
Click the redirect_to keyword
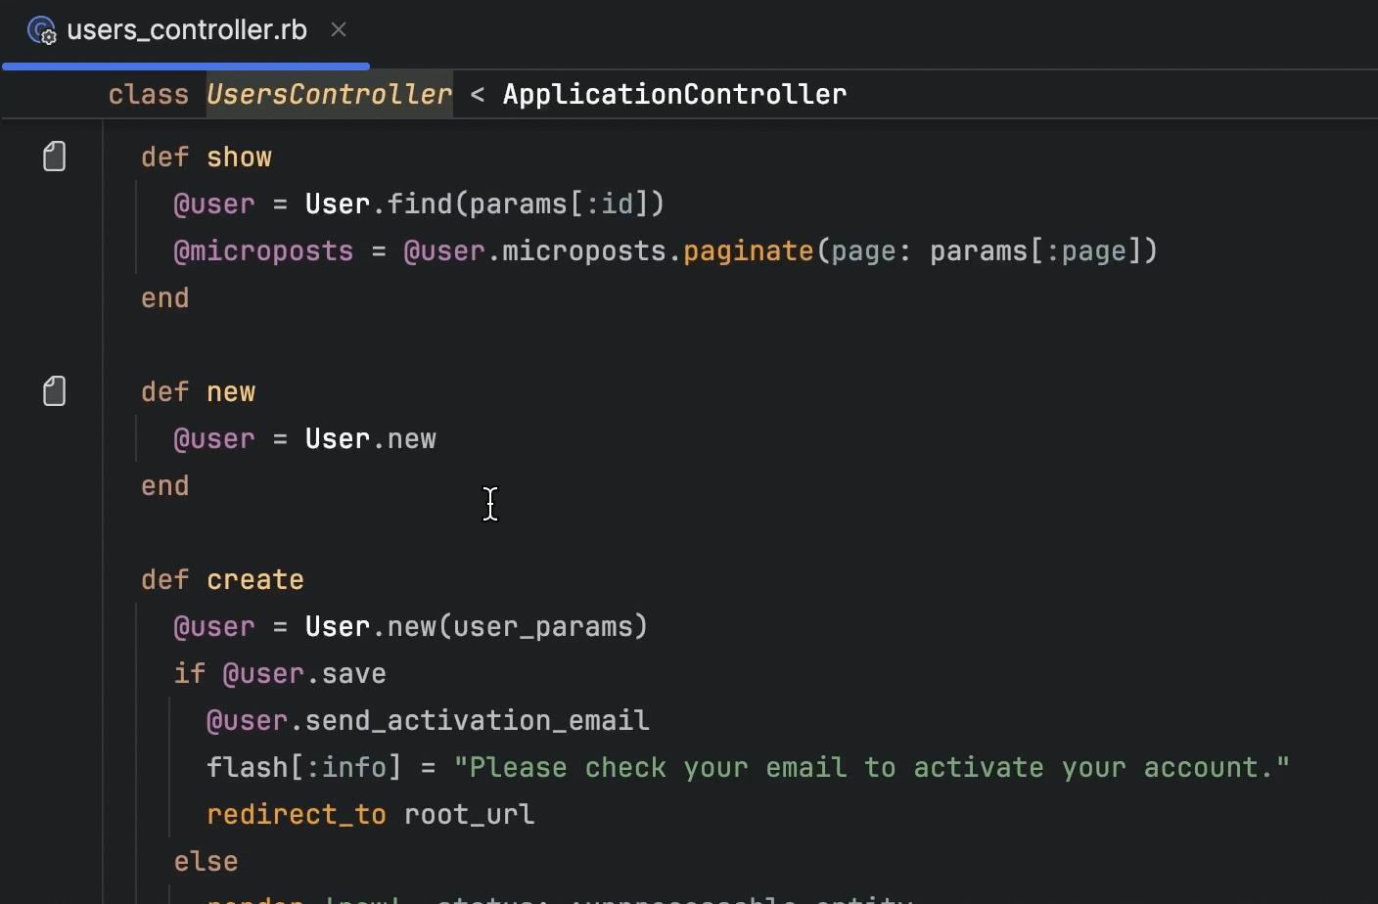(x=296, y=815)
